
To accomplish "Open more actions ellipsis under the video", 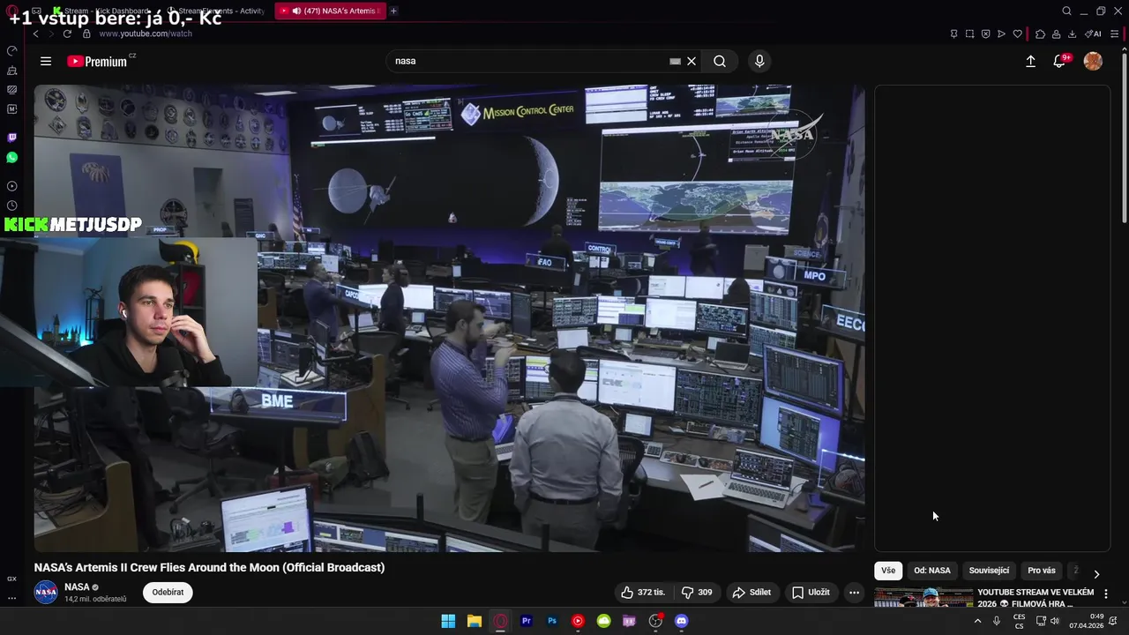I will point(854,593).
